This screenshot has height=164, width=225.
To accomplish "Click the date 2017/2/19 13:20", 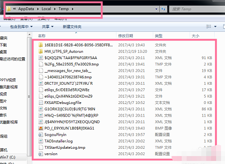I will tap(132, 52).
